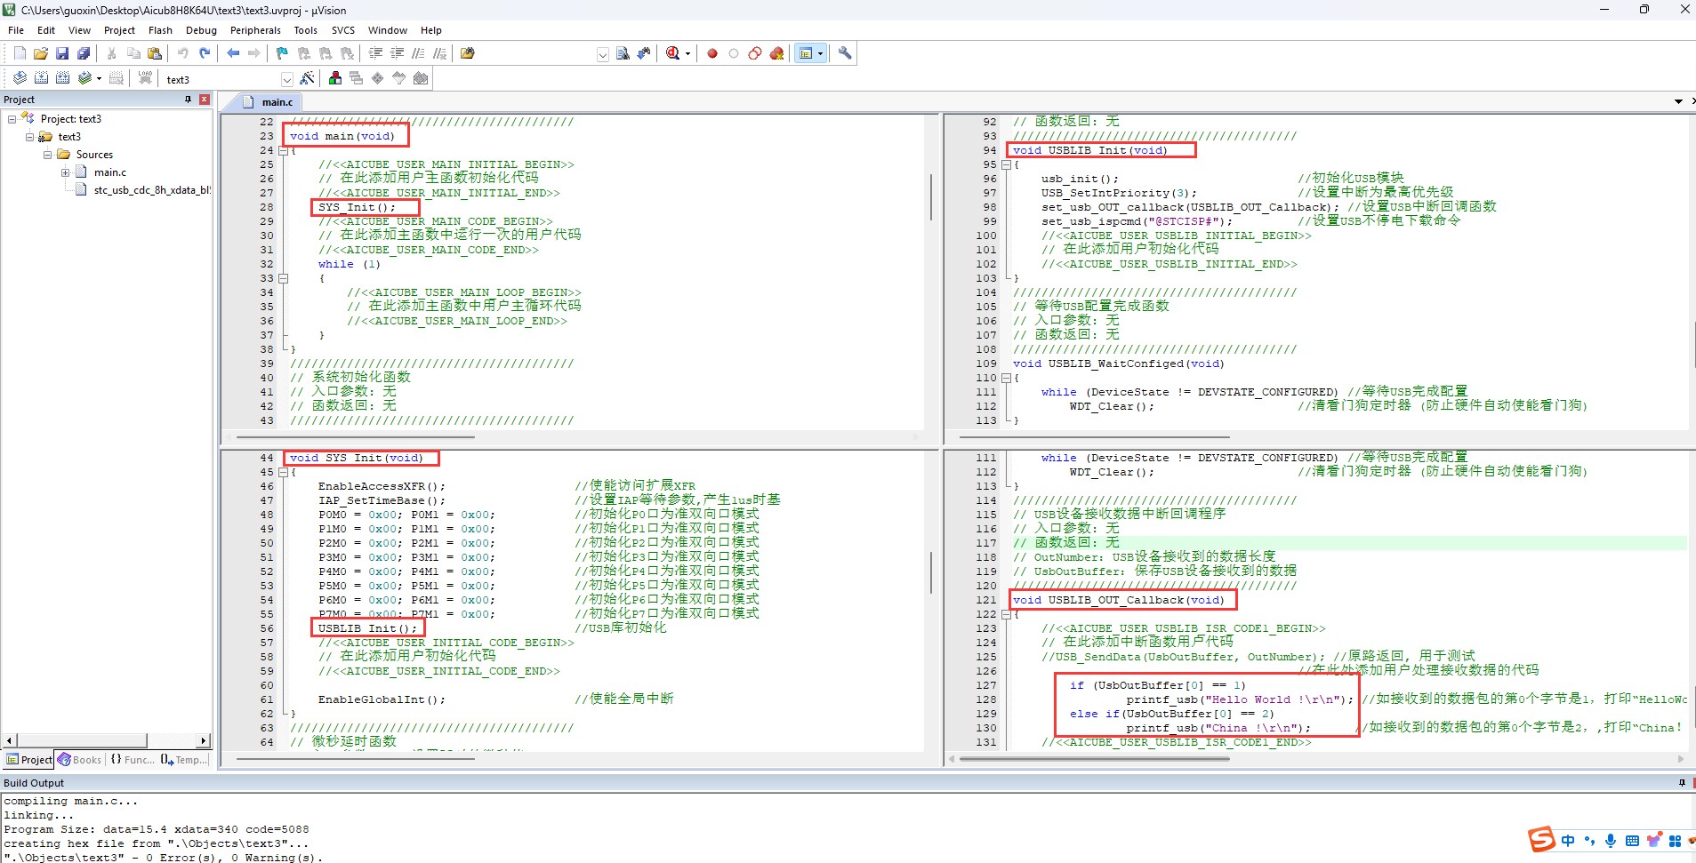Open Options for Target magic wand
The height and width of the screenshot is (863, 1696).
pos(307,78)
